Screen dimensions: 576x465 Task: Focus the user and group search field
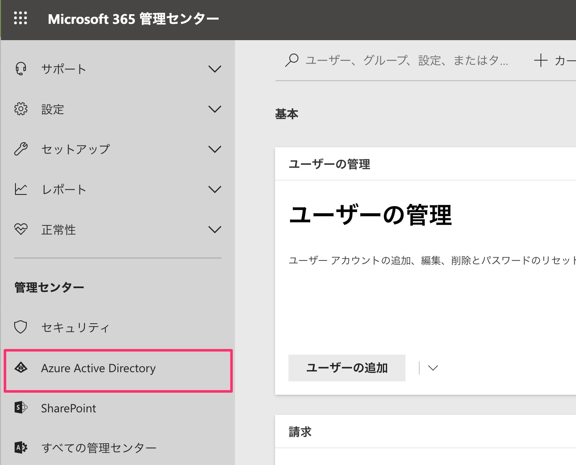point(397,60)
